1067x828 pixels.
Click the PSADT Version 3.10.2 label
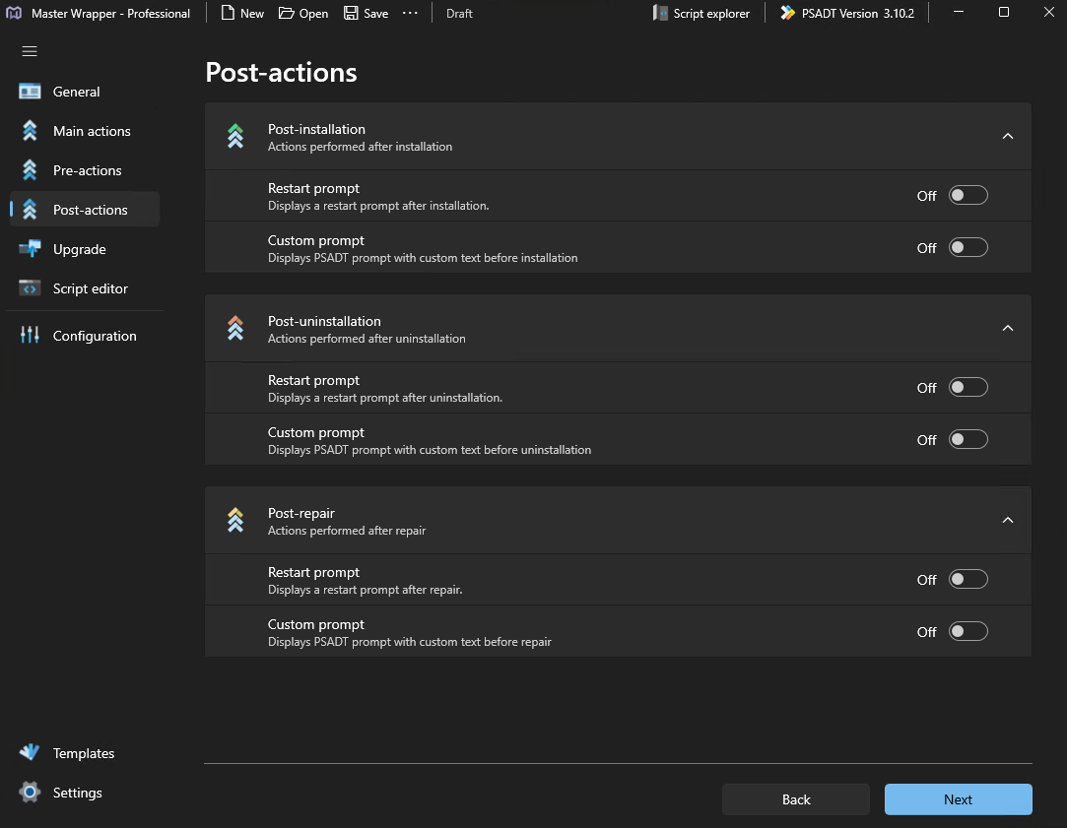click(858, 14)
